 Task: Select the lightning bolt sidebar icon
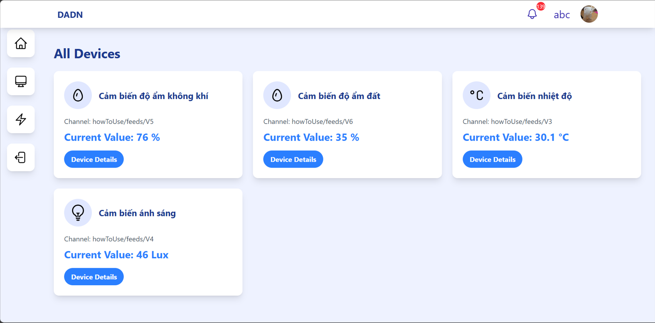point(21,119)
